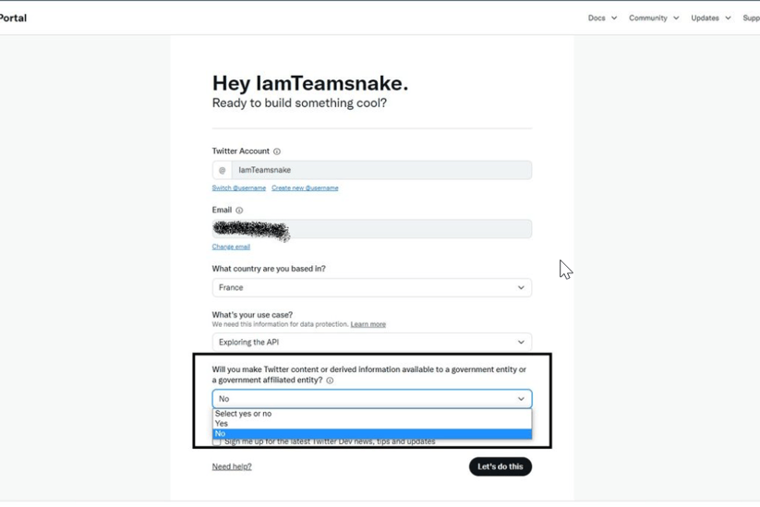Click the redacted Email field

(372, 229)
